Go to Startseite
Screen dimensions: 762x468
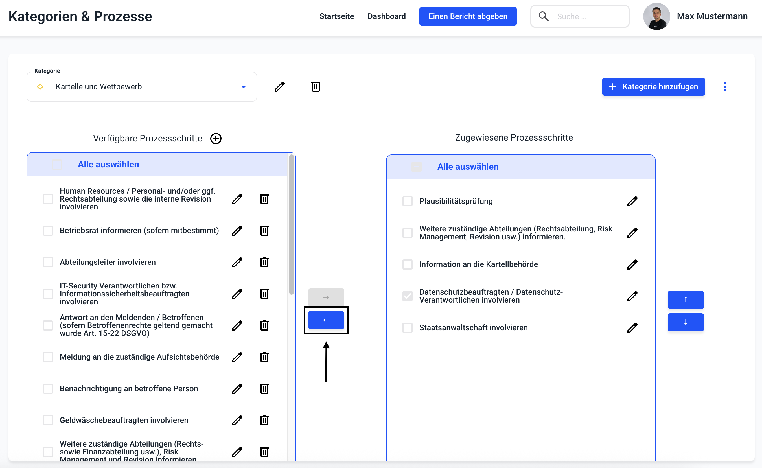(x=336, y=16)
